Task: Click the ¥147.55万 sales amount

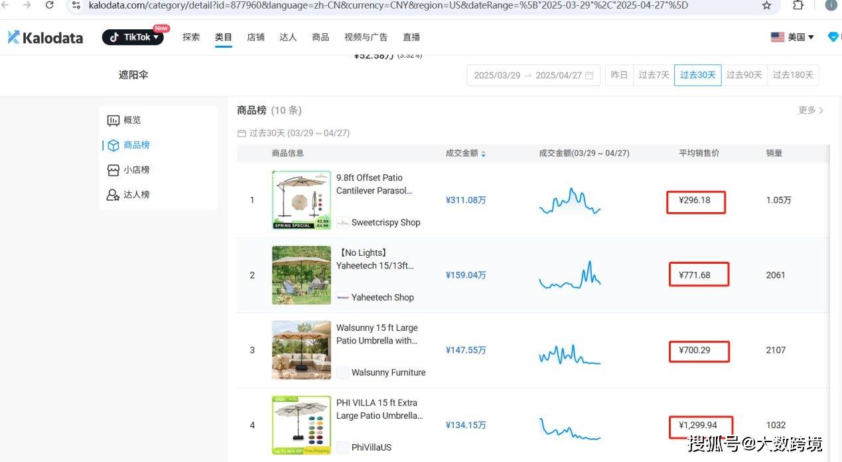Action: (x=466, y=350)
